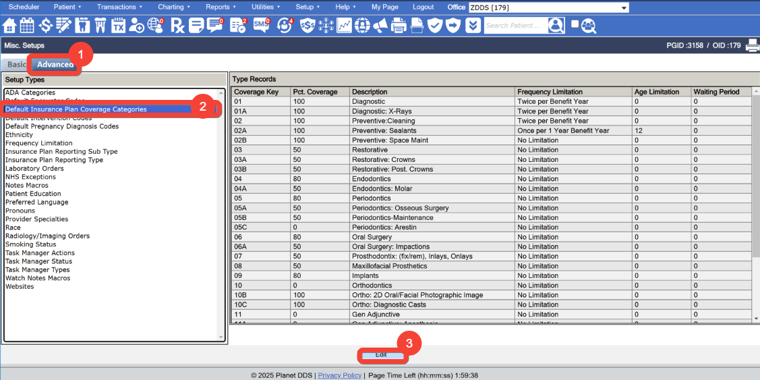Select ADA Categories setup type
This screenshot has width=760, height=380.
click(x=30, y=92)
